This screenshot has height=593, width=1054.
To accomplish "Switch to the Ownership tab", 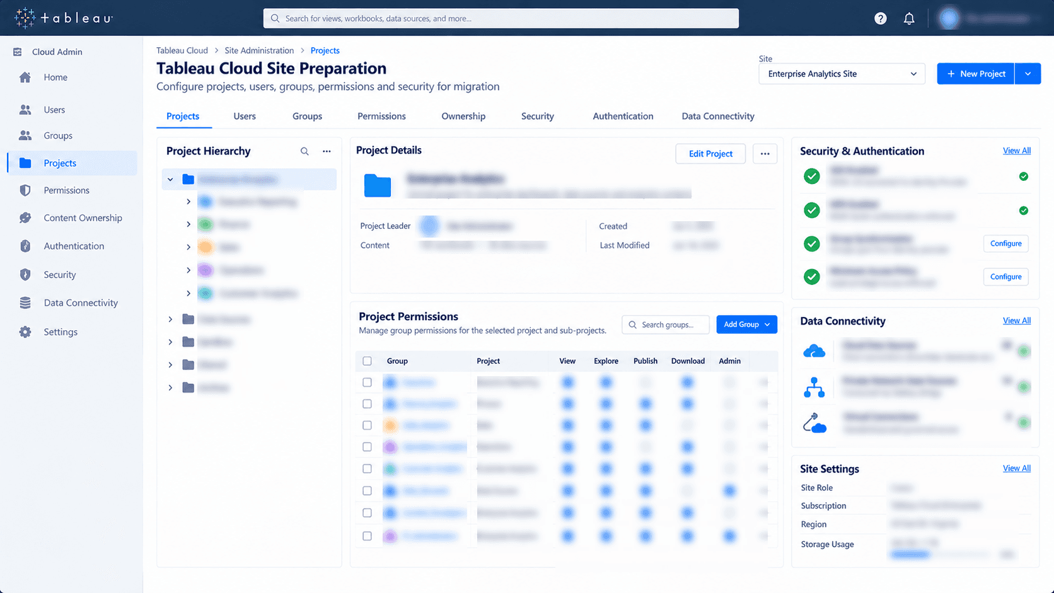I will click(x=463, y=116).
